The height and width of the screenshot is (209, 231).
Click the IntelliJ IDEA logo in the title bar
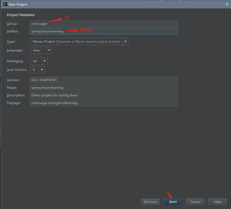coord(5,4)
